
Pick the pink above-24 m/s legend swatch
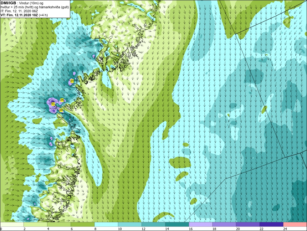point(295,224)
